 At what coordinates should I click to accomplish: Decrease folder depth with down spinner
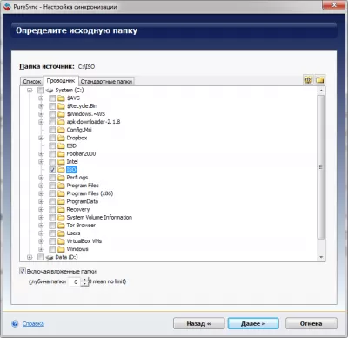point(84,284)
